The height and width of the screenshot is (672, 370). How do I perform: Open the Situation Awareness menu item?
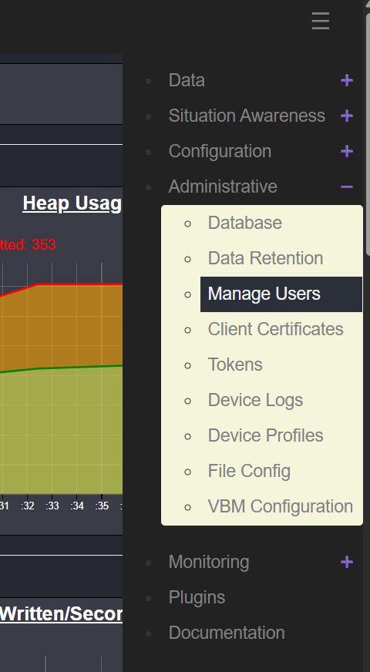247,116
